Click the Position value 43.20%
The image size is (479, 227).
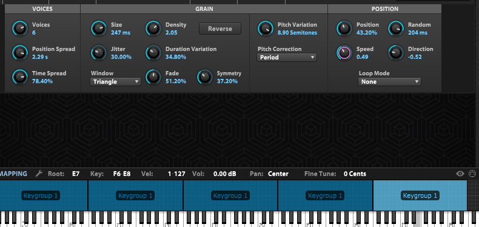click(367, 32)
